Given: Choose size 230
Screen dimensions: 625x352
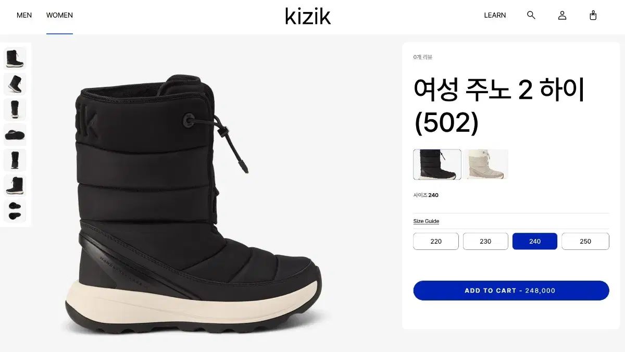Looking at the screenshot, I should click(485, 241).
